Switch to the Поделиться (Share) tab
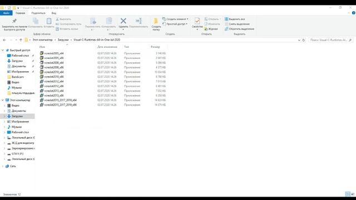The height and width of the screenshot is (200, 356). pyautogui.click(x=38, y=13)
